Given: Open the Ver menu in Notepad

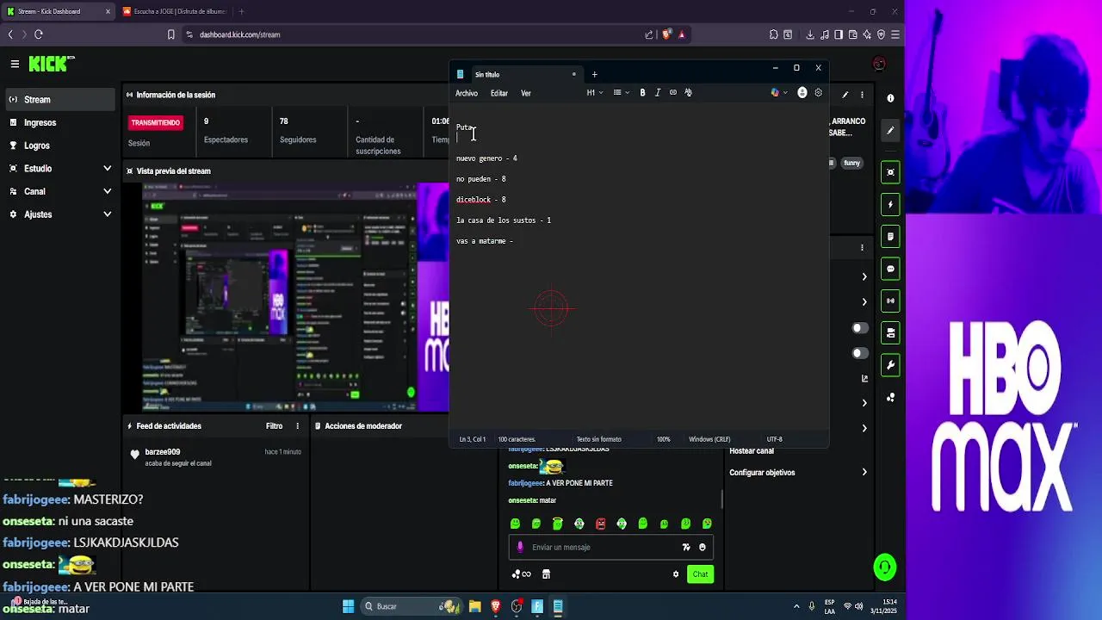Looking at the screenshot, I should click(526, 93).
